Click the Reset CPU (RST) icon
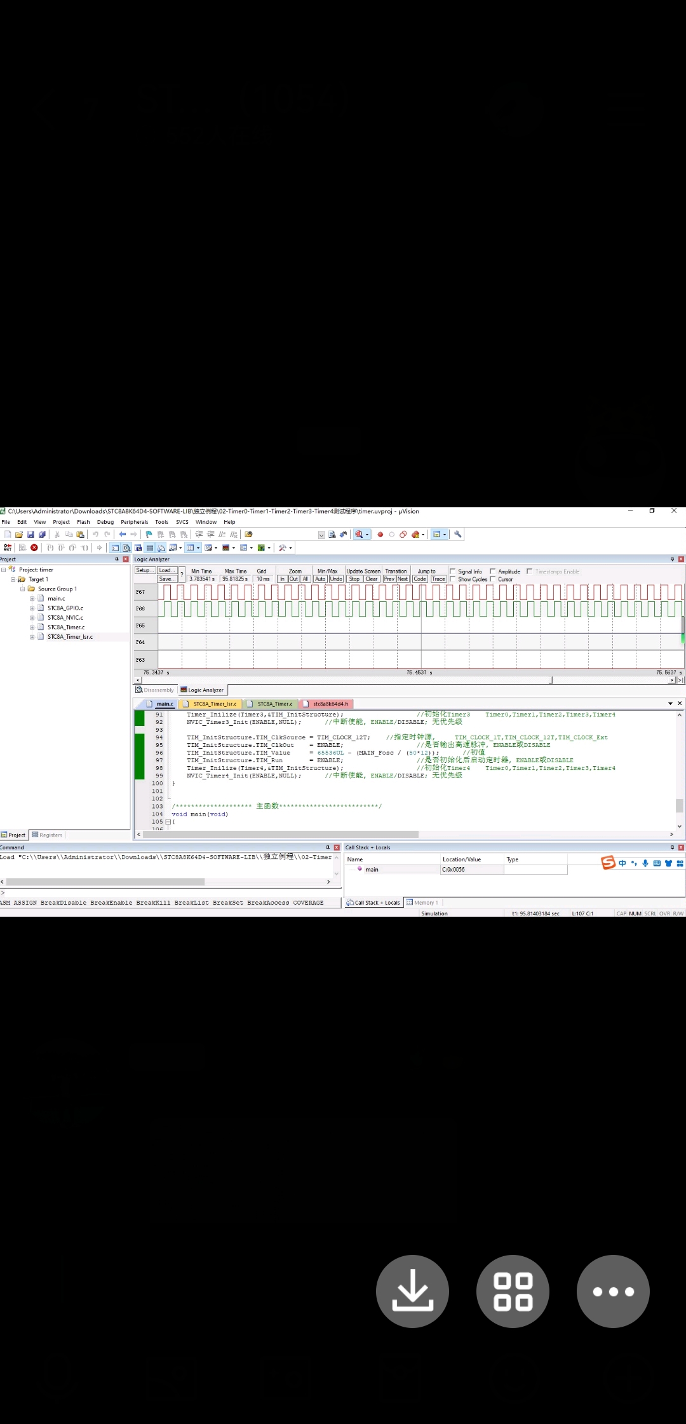Image resolution: width=686 pixels, height=1424 pixels. pyautogui.click(x=8, y=548)
